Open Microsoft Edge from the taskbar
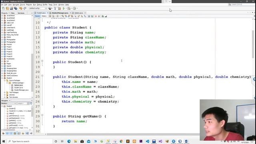 69,141
